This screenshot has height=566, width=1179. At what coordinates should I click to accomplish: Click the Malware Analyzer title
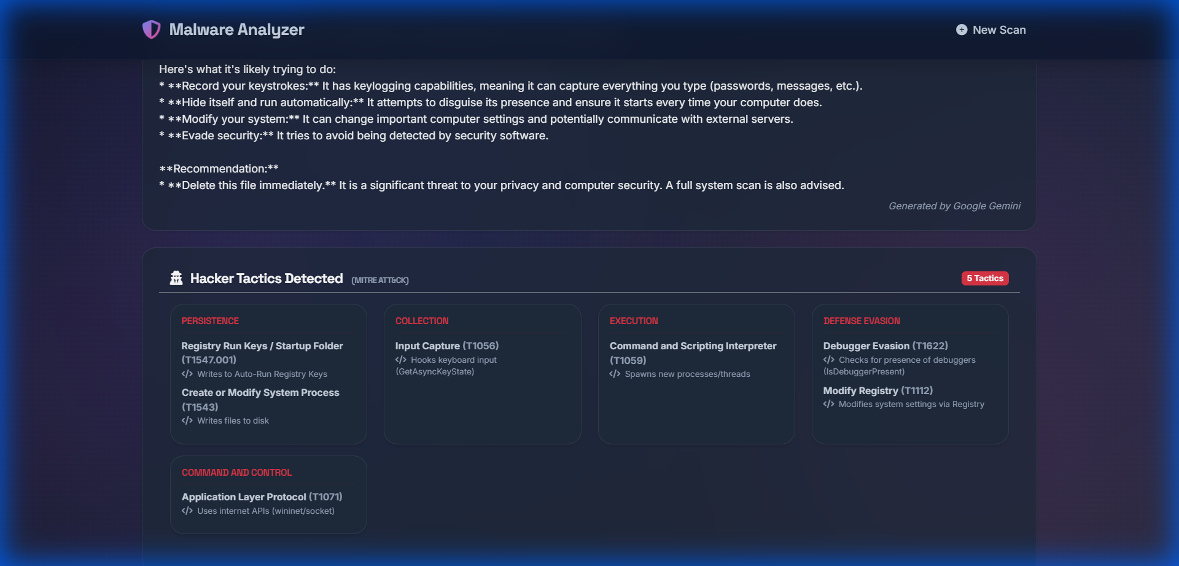pos(236,29)
